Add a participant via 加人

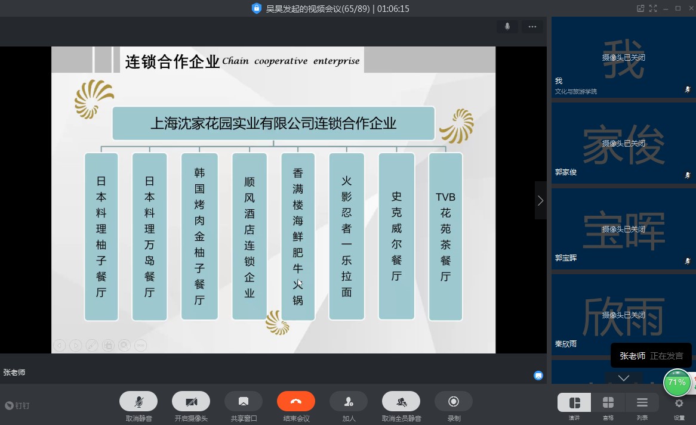[x=349, y=402]
